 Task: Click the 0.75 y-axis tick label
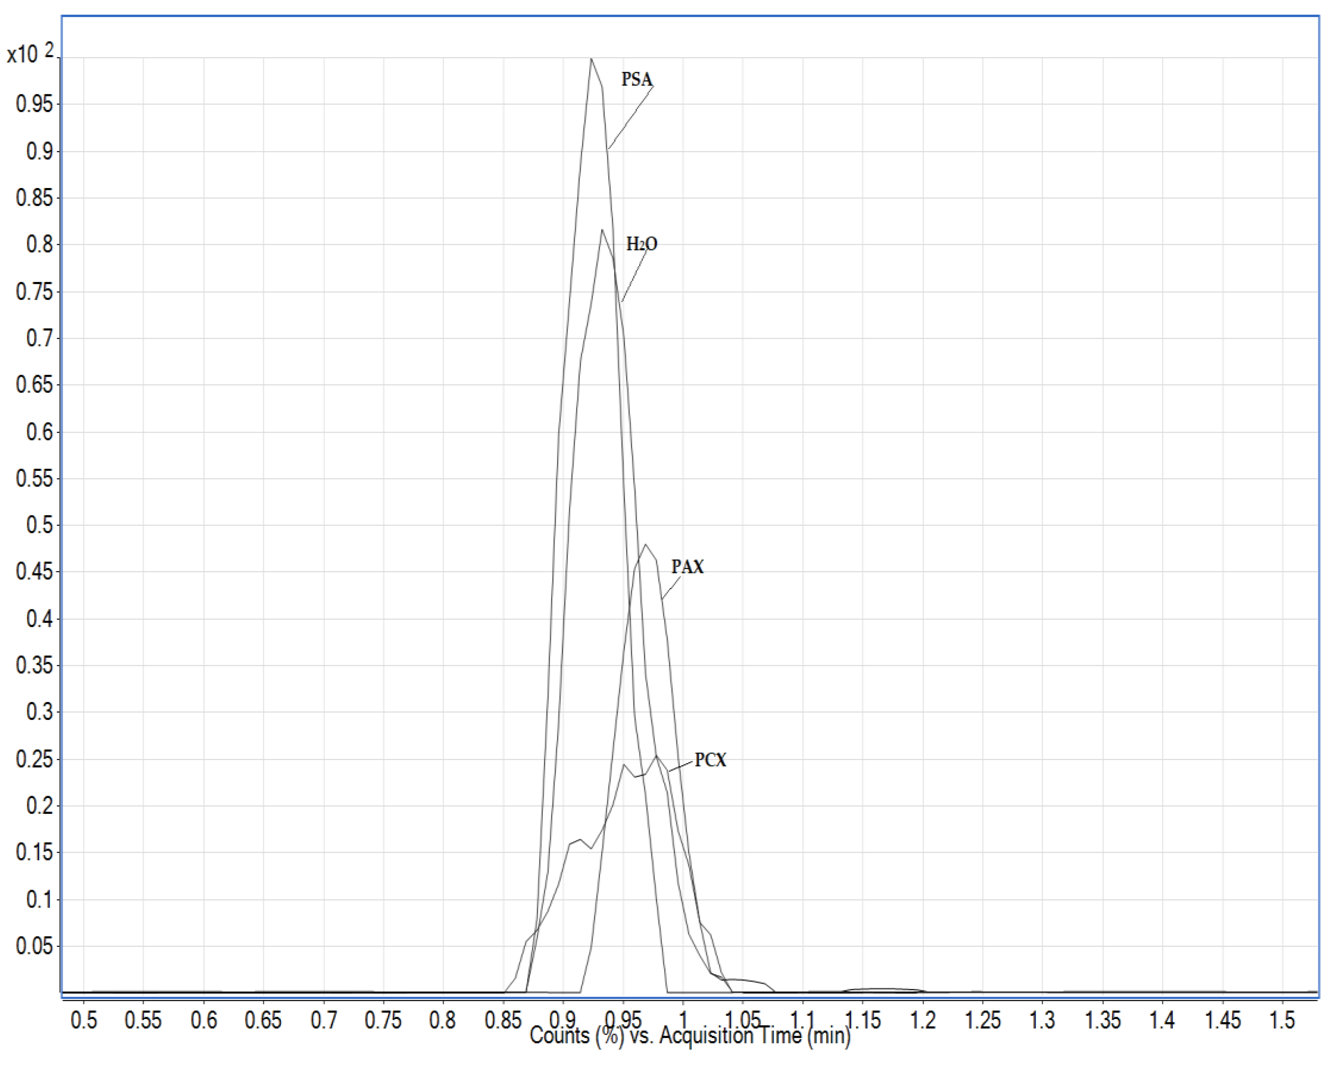(35, 291)
